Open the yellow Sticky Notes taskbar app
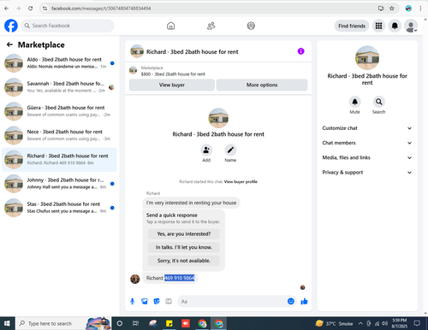This screenshot has width=428, height=330. point(169,323)
